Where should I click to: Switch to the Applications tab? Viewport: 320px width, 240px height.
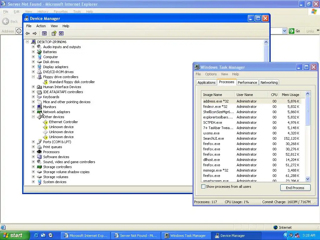[x=206, y=82]
